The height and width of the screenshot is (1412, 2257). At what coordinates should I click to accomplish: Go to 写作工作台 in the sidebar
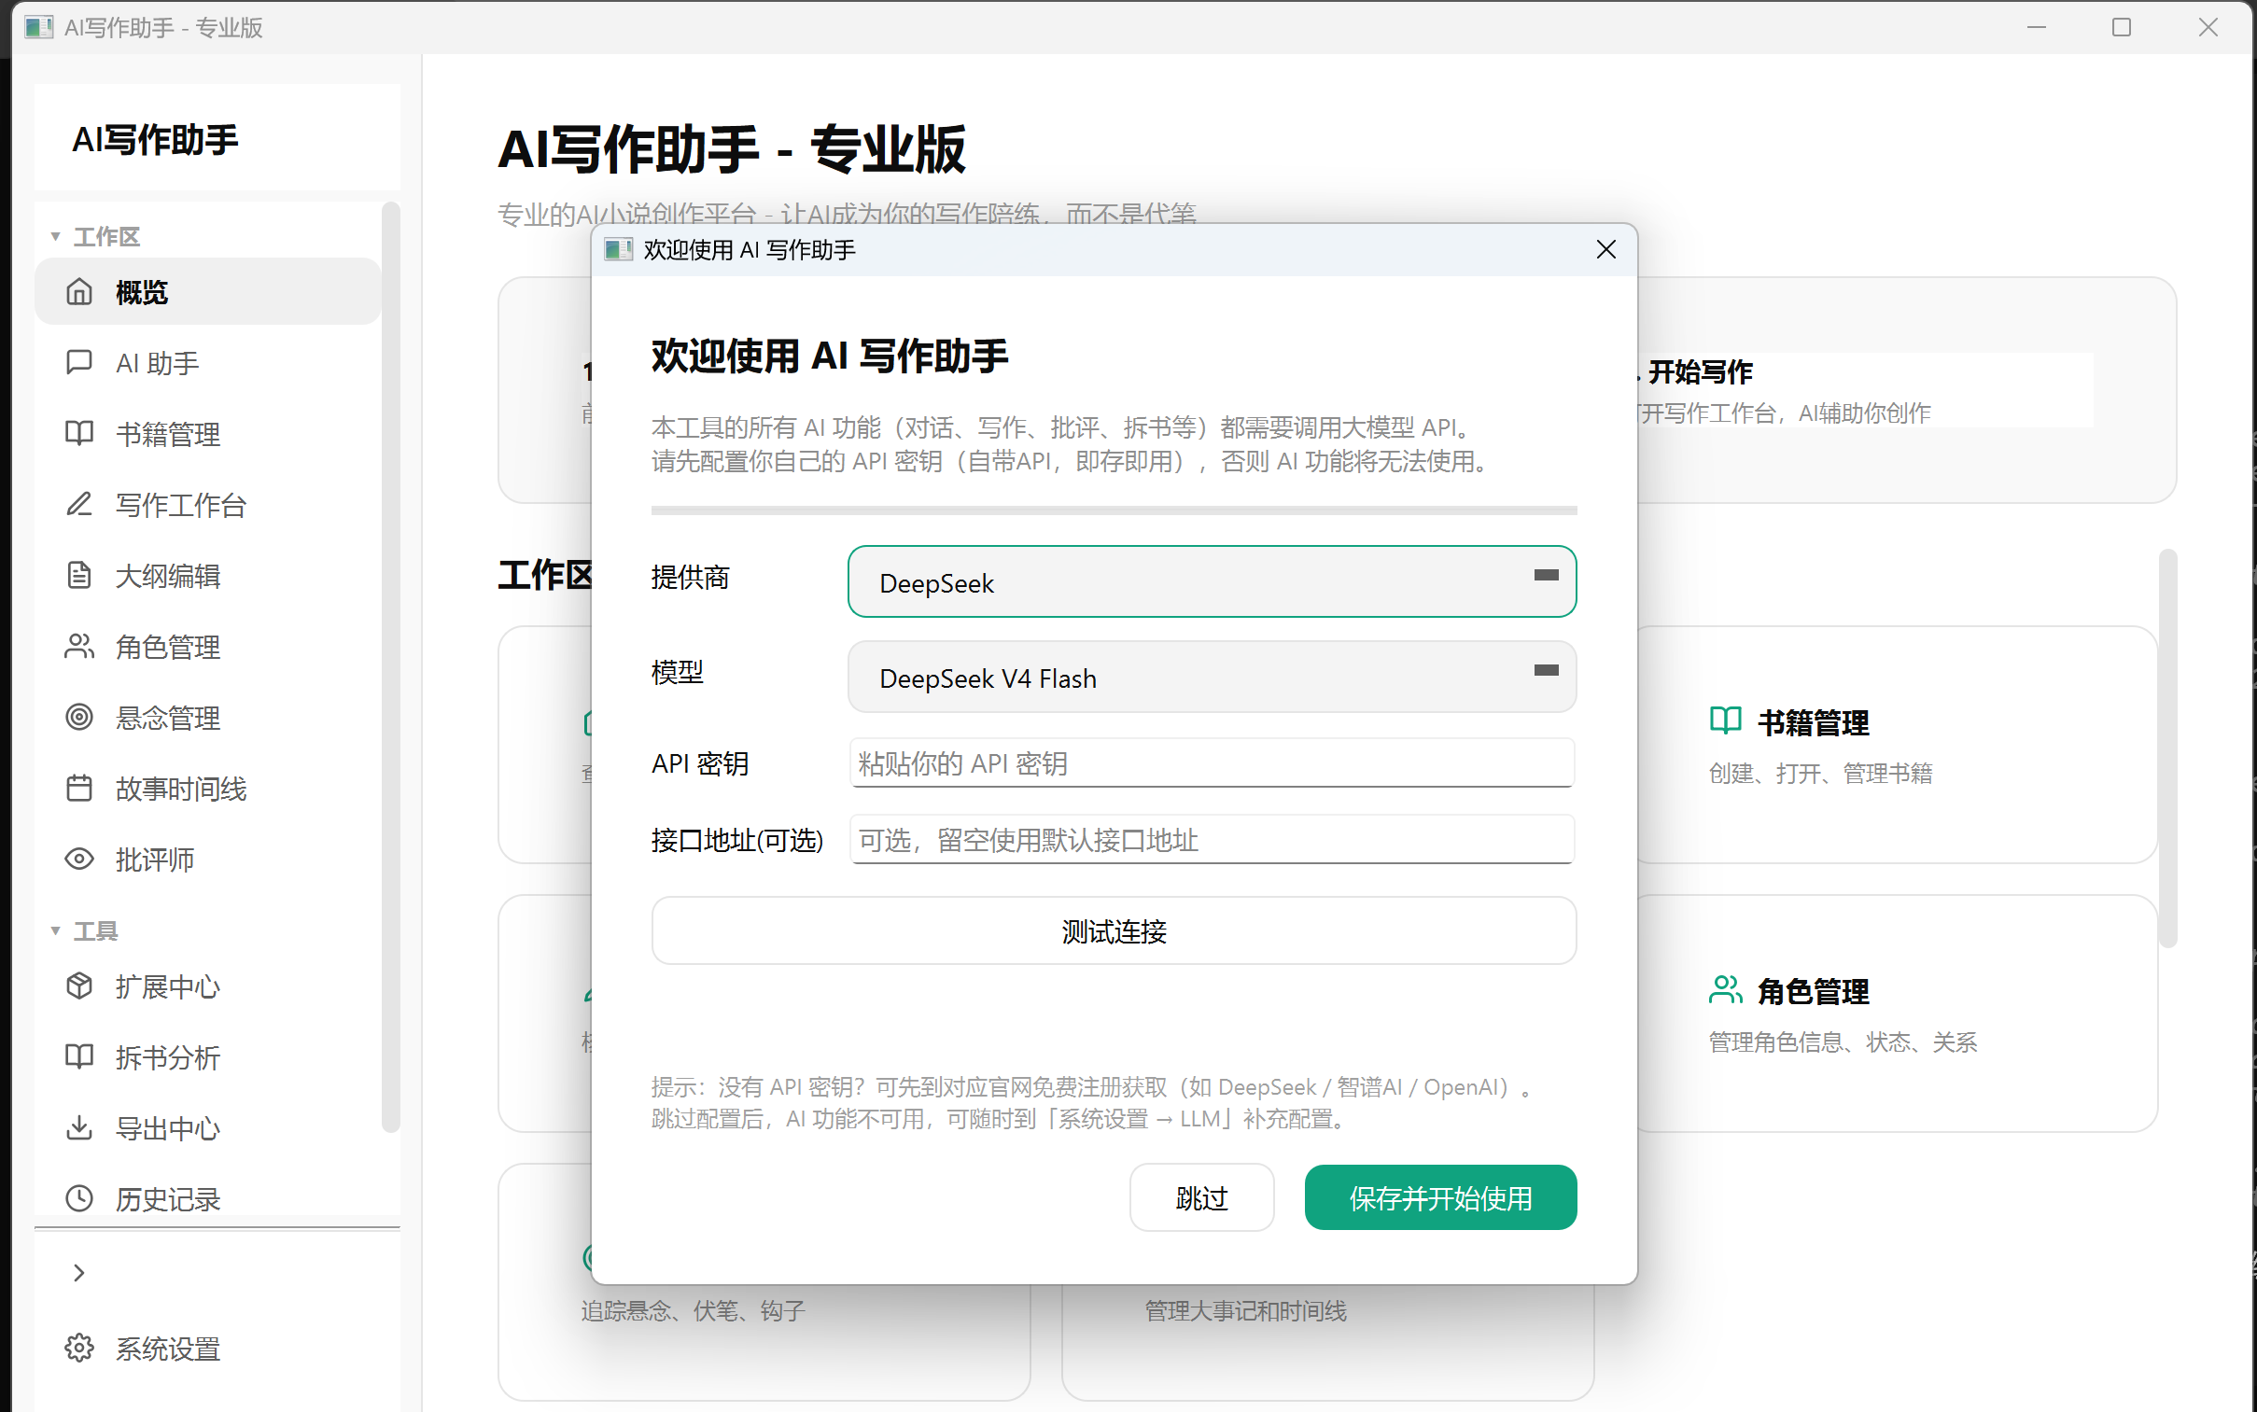(207, 504)
